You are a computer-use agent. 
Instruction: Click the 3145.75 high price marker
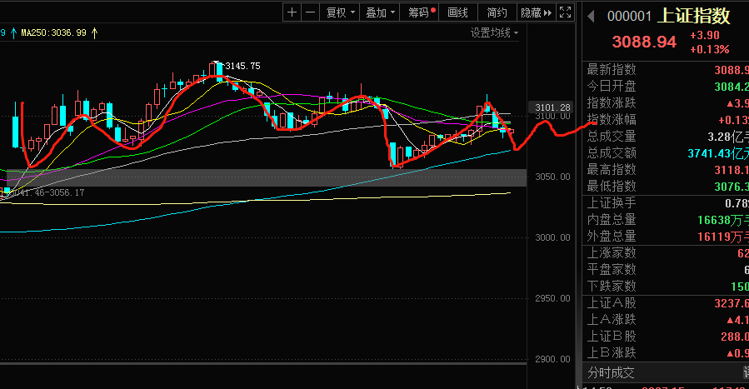(x=242, y=66)
